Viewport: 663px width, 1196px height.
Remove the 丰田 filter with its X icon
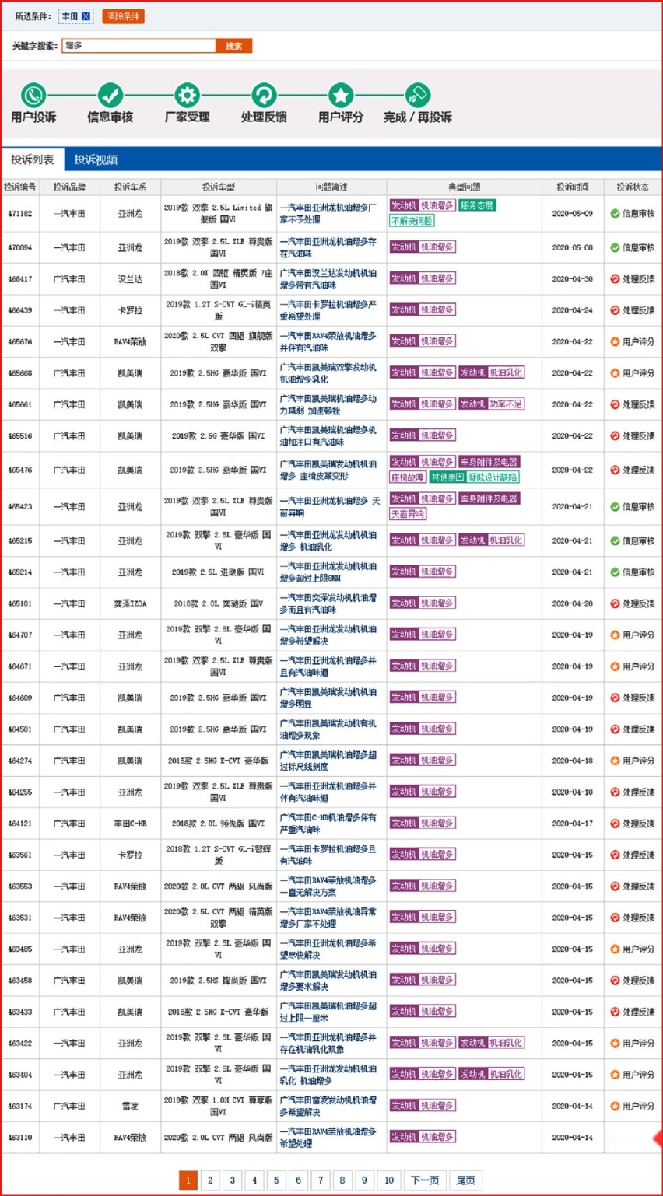(x=86, y=16)
